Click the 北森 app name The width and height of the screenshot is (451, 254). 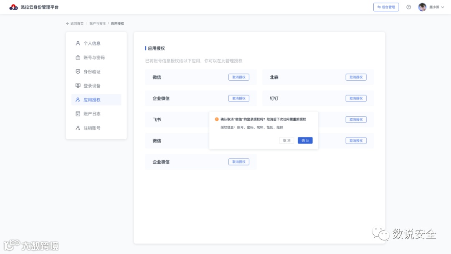pyautogui.click(x=274, y=77)
